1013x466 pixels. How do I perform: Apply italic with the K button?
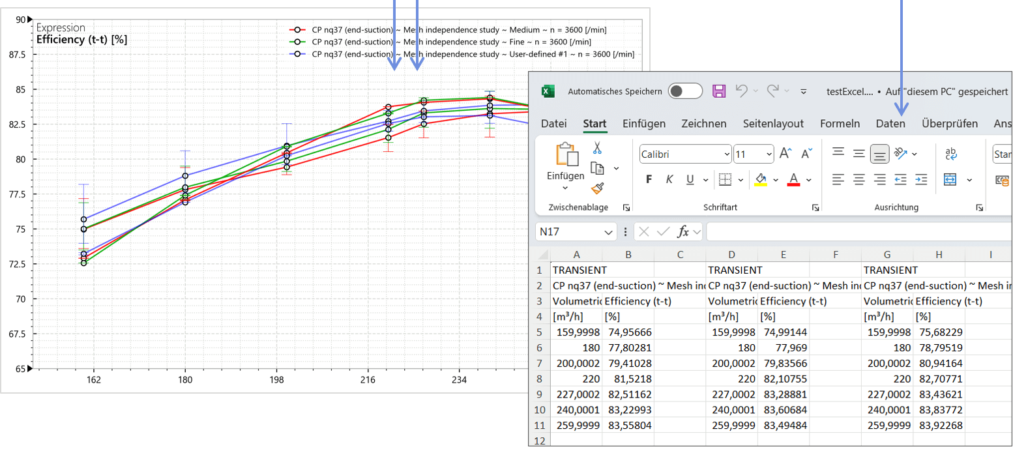pos(669,179)
